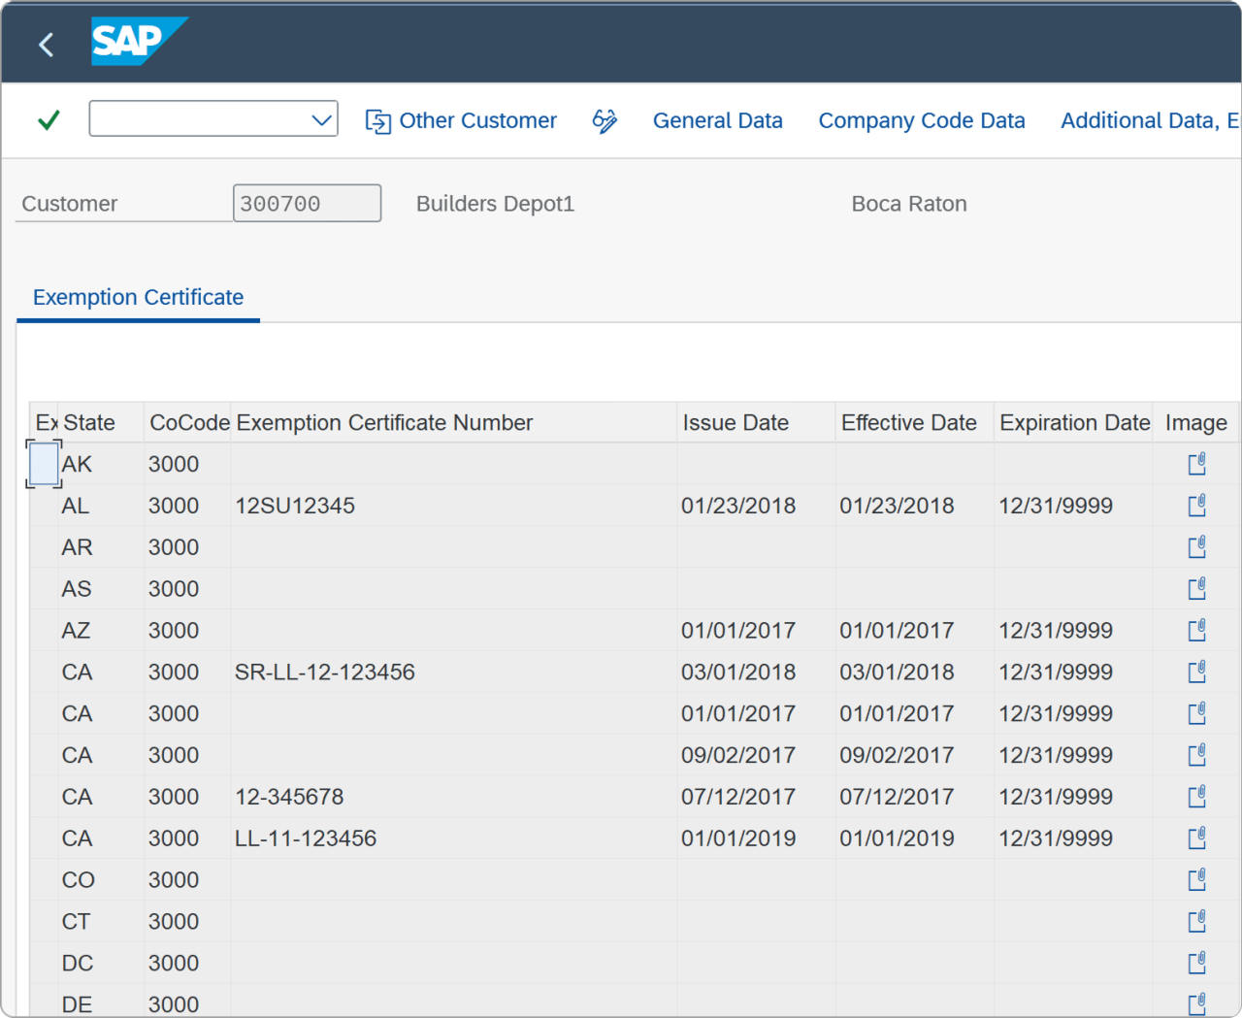Open the attachment icon on the DE row
This screenshot has height=1018, width=1242.
pos(1196,1004)
